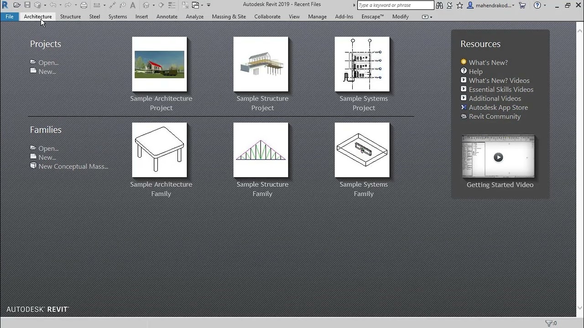Click the Open folder icon in quick access toolbar
This screenshot has width=584, height=328.
click(17, 5)
